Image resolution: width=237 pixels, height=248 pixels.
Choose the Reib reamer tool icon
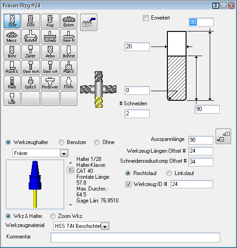12,83
